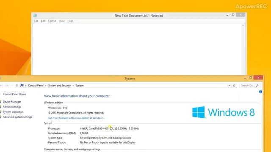The image size is (271, 152).
Task: Go back in the System window
Action: tap(1, 85)
